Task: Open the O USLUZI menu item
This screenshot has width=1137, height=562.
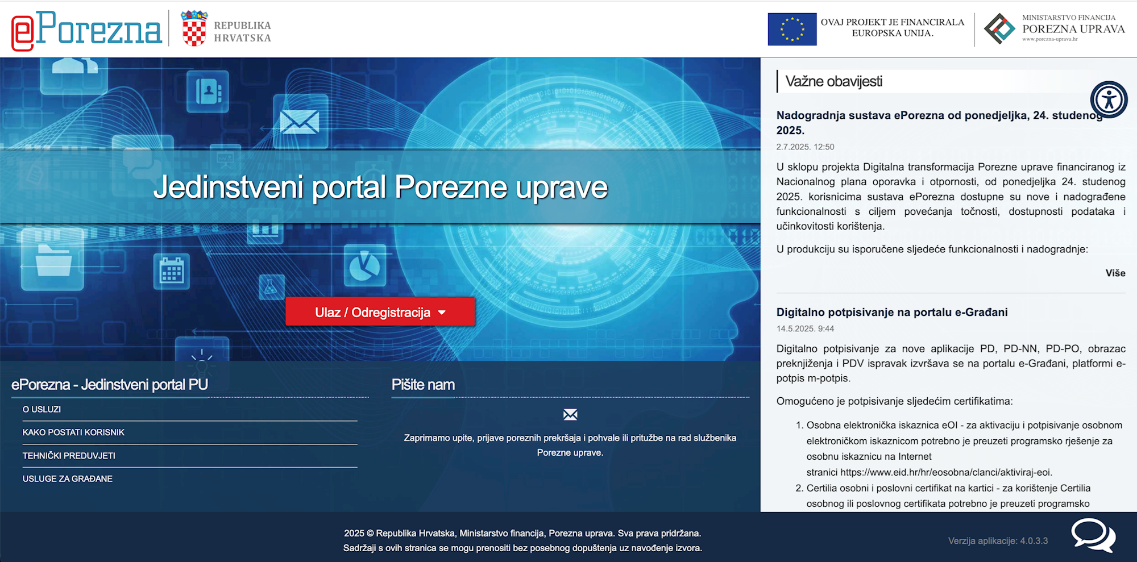Action: pos(42,409)
